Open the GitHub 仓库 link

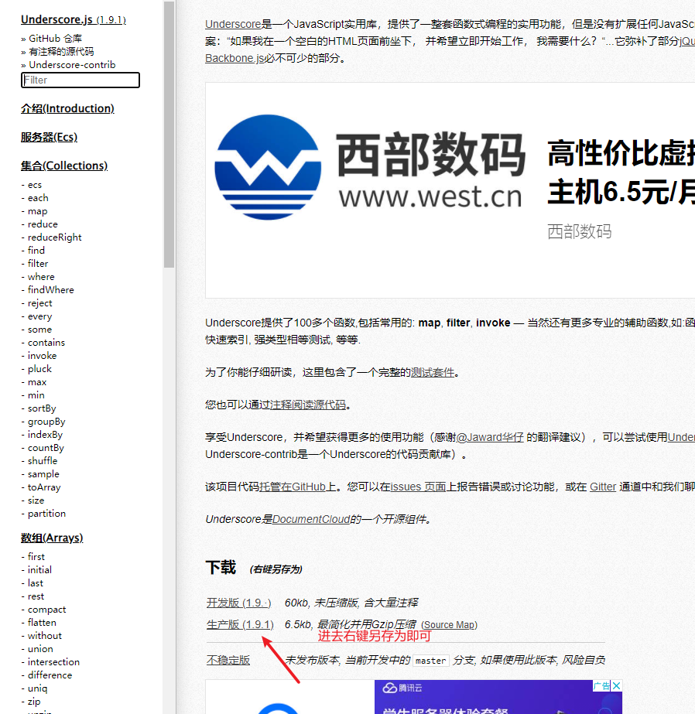click(x=55, y=38)
